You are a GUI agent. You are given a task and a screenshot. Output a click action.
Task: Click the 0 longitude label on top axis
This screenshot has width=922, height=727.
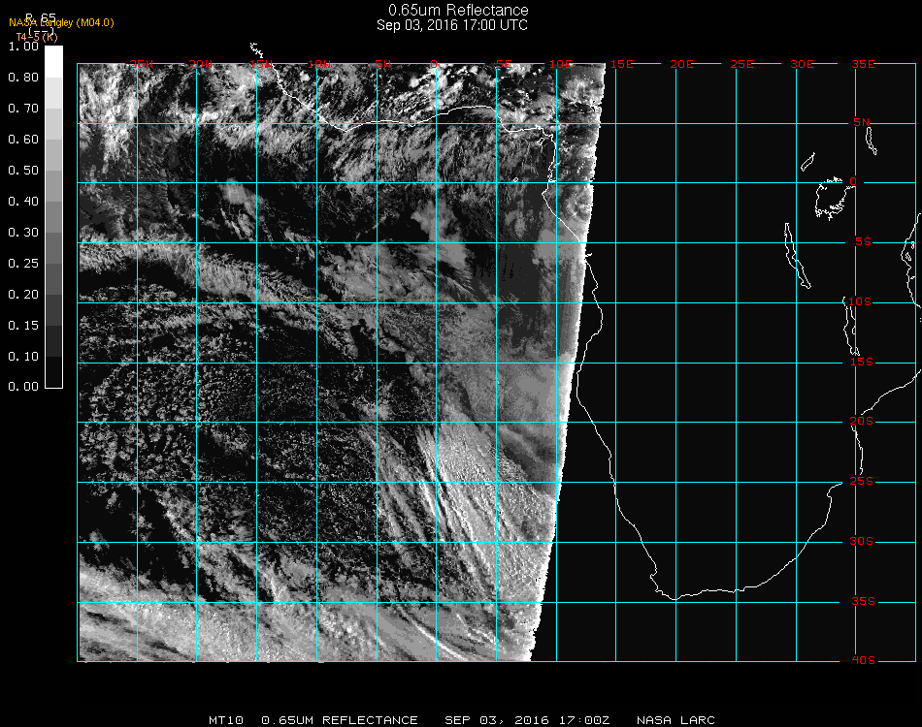(434, 64)
